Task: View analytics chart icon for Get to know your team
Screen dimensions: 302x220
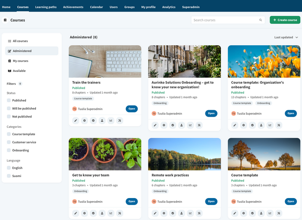Action: pyautogui.click(x=111, y=213)
